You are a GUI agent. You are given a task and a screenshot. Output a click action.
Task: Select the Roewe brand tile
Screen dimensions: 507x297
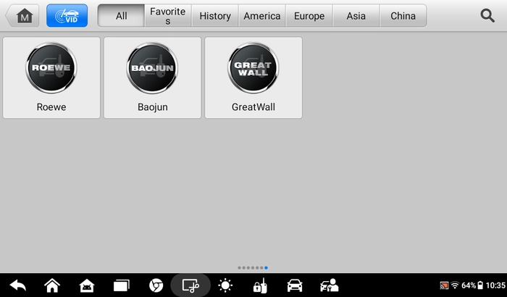coord(51,78)
